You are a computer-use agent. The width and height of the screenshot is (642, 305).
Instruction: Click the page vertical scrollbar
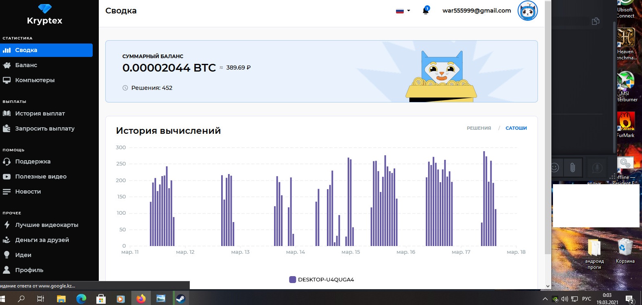point(548,122)
